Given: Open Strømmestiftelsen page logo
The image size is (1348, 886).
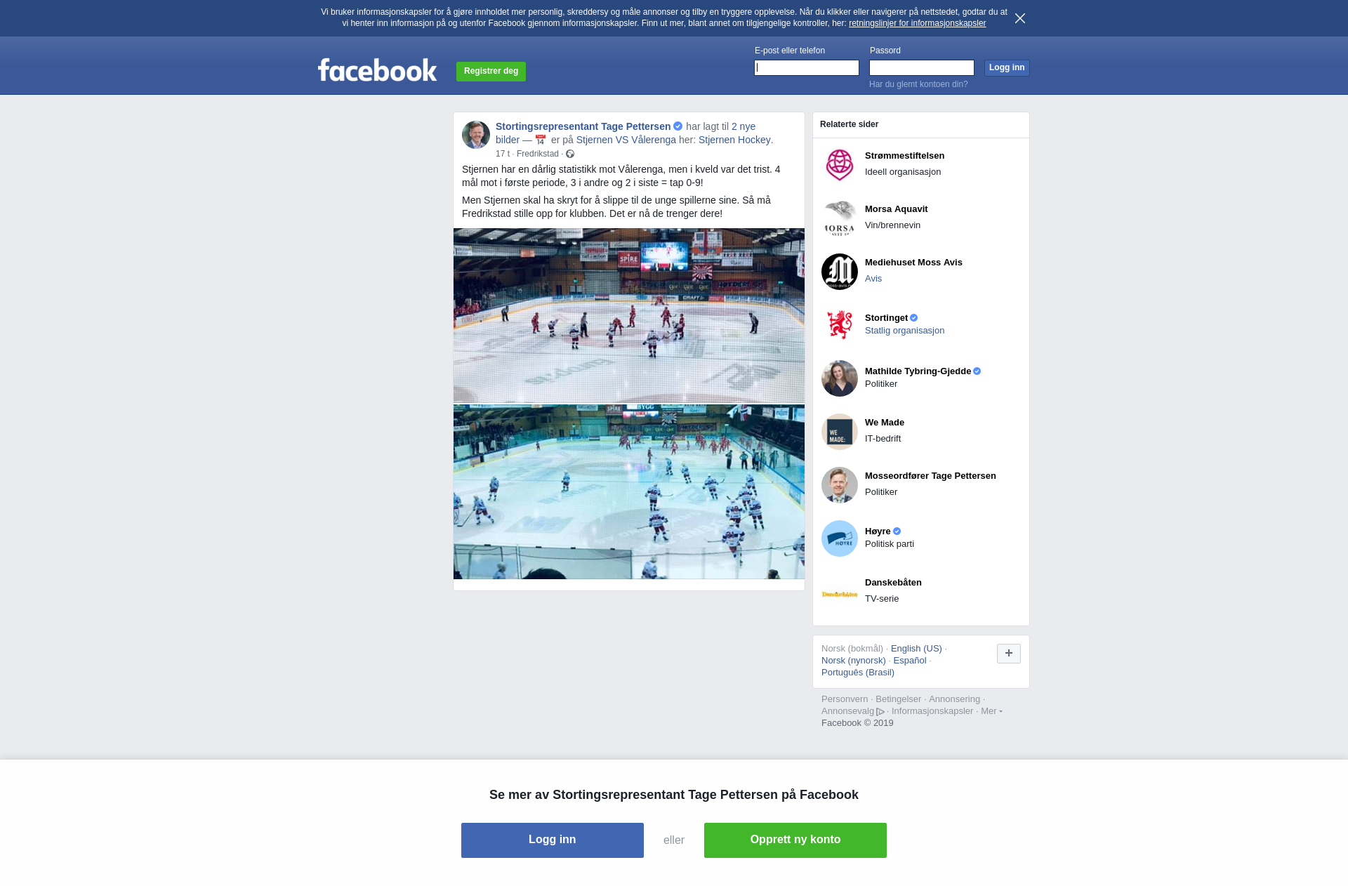Looking at the screenshot, I should (x=840, y=165).
